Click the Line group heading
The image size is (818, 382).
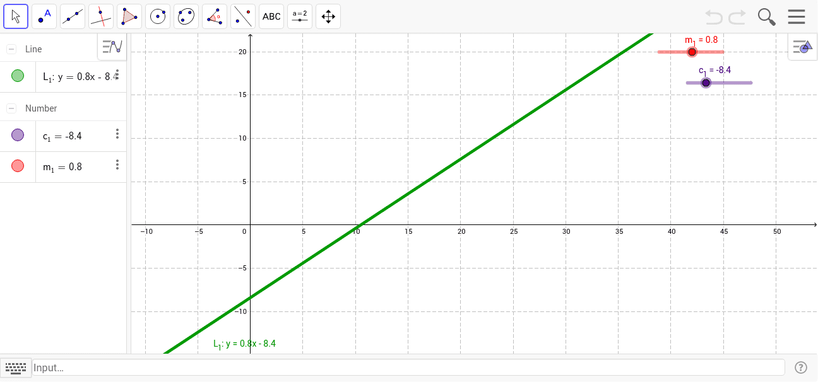33,49
